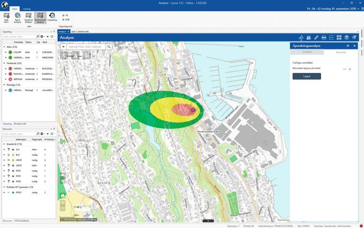Expand the map bottom drawer handle
Image resolution: width=364 pixels, height=228 pixels.
208,221
